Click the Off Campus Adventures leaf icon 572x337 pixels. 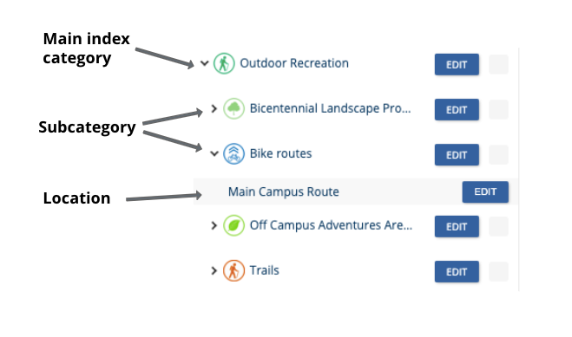(233, 225)
